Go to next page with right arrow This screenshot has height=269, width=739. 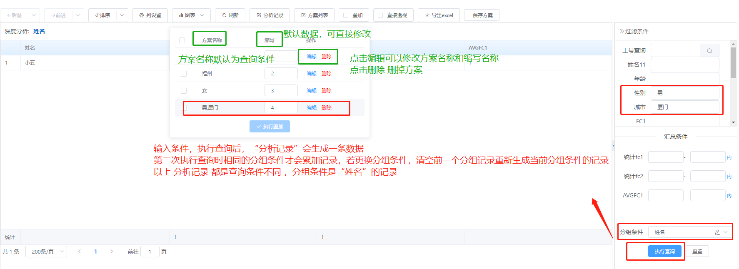(x=111, y=252)
